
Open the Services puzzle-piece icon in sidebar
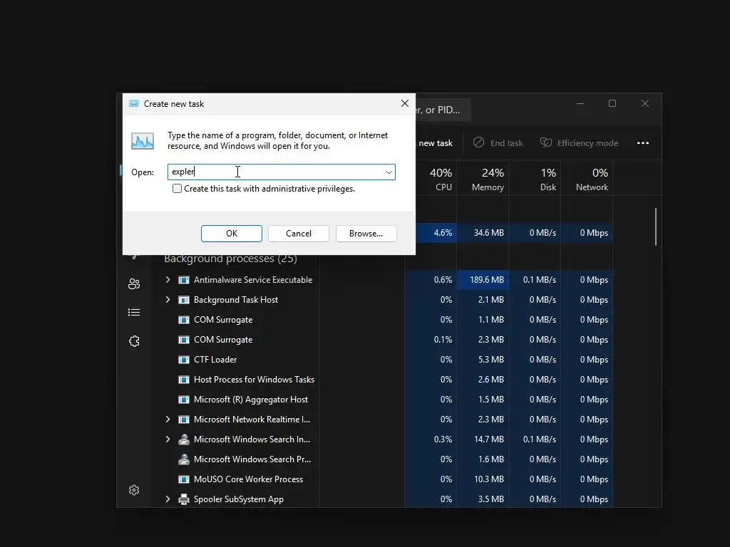[134, 341]
